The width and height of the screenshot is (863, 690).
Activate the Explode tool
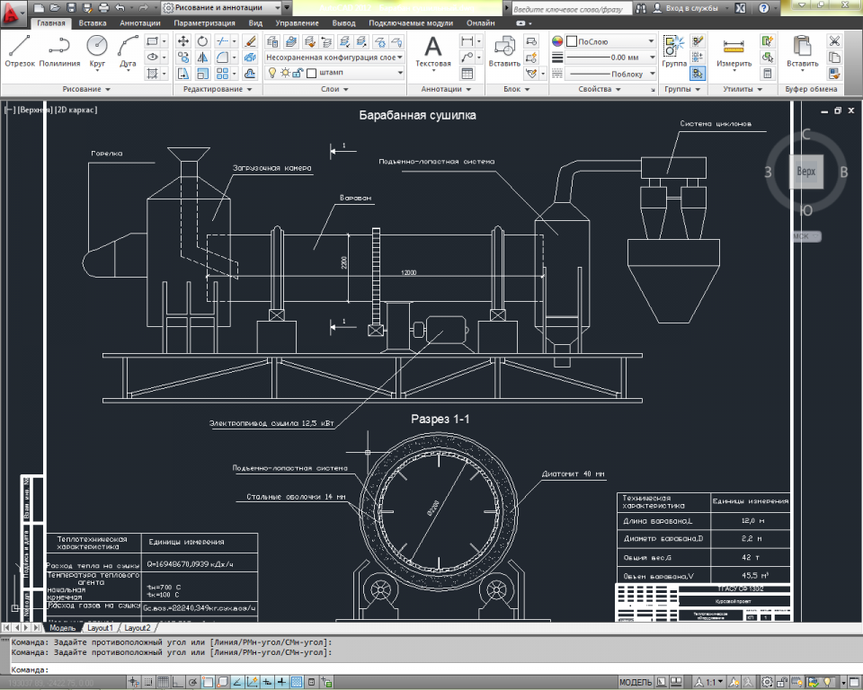point(251,57)
